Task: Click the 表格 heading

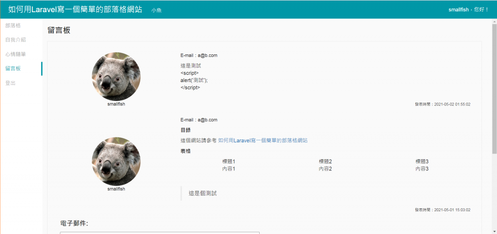Action: pyautogui.click(x=185, y=151)
